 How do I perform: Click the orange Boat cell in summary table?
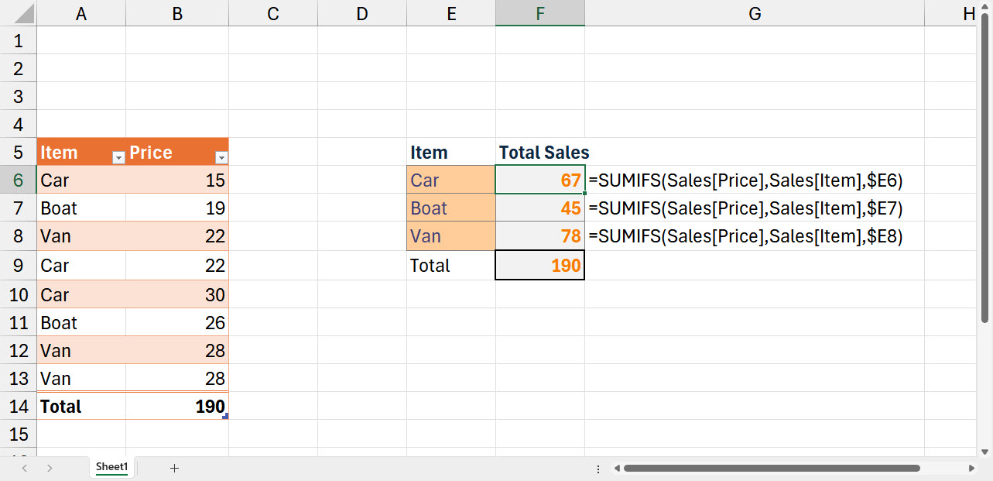click(451, 208)
